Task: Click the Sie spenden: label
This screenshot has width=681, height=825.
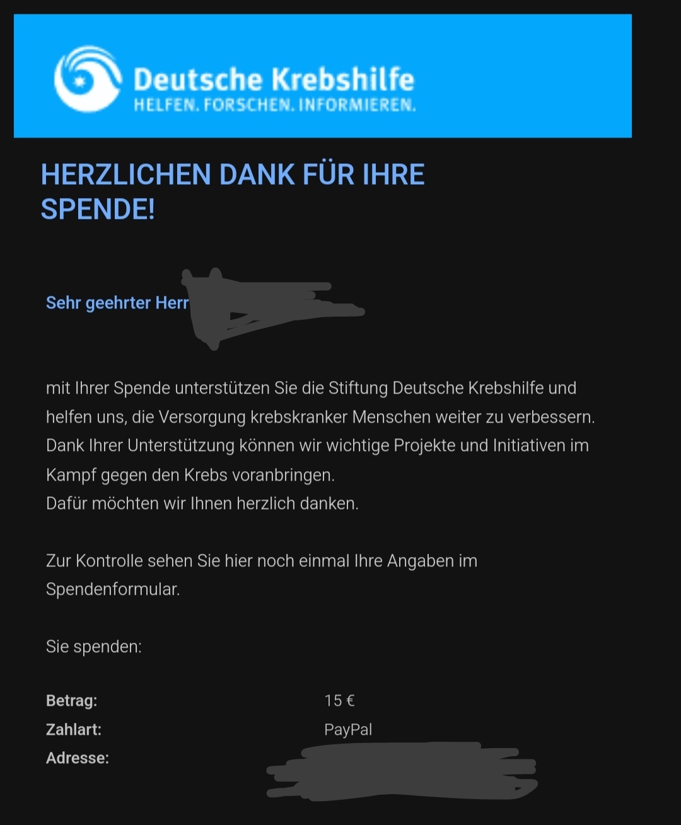Action: [x=94, y=647]
